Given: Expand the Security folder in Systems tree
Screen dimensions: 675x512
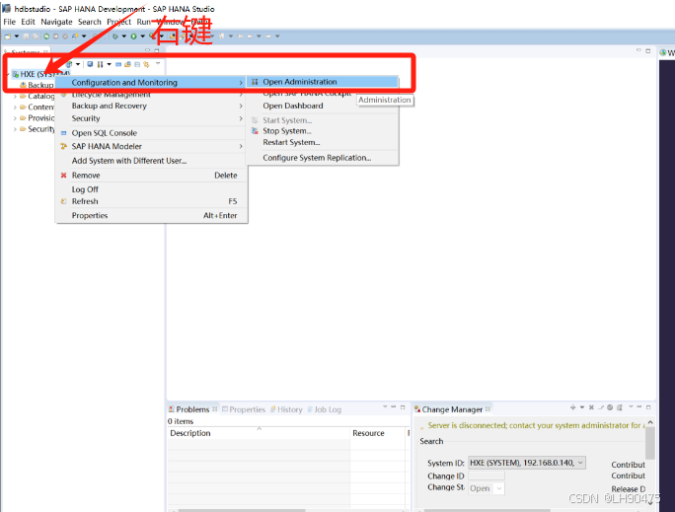Looking at the screenshot, I should pos(15,129).
